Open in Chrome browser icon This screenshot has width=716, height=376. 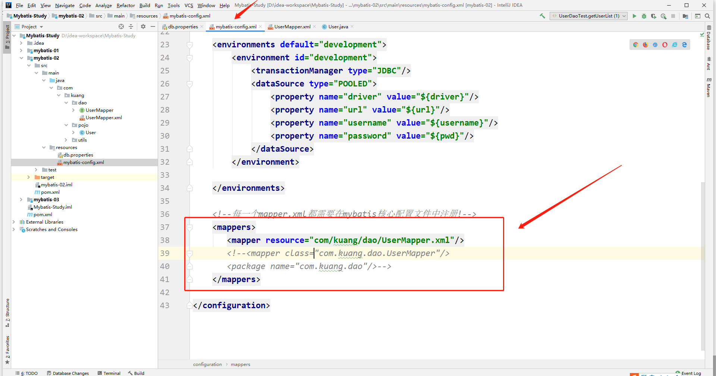point(636,45)
